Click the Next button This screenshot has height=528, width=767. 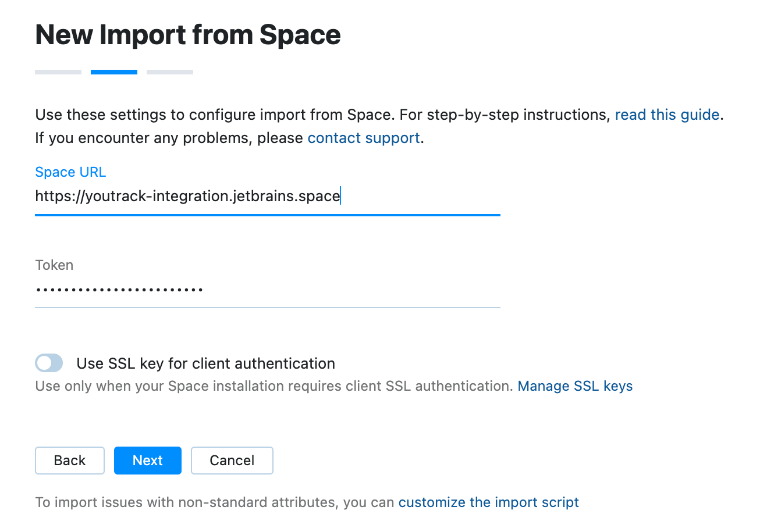coord(147,460)
